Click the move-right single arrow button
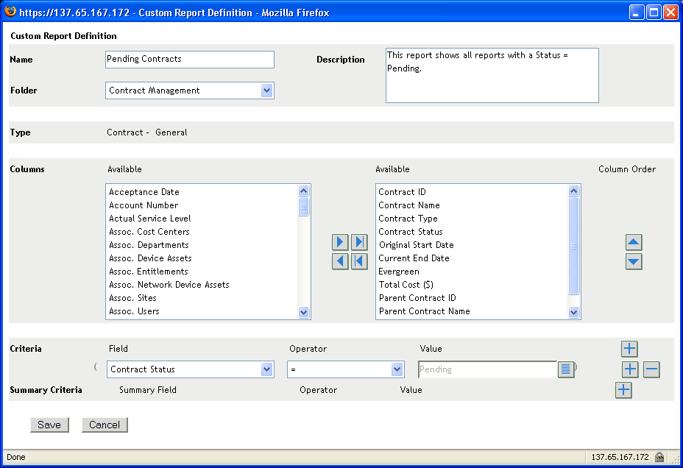The image size is (683, 468). point(340,242)
